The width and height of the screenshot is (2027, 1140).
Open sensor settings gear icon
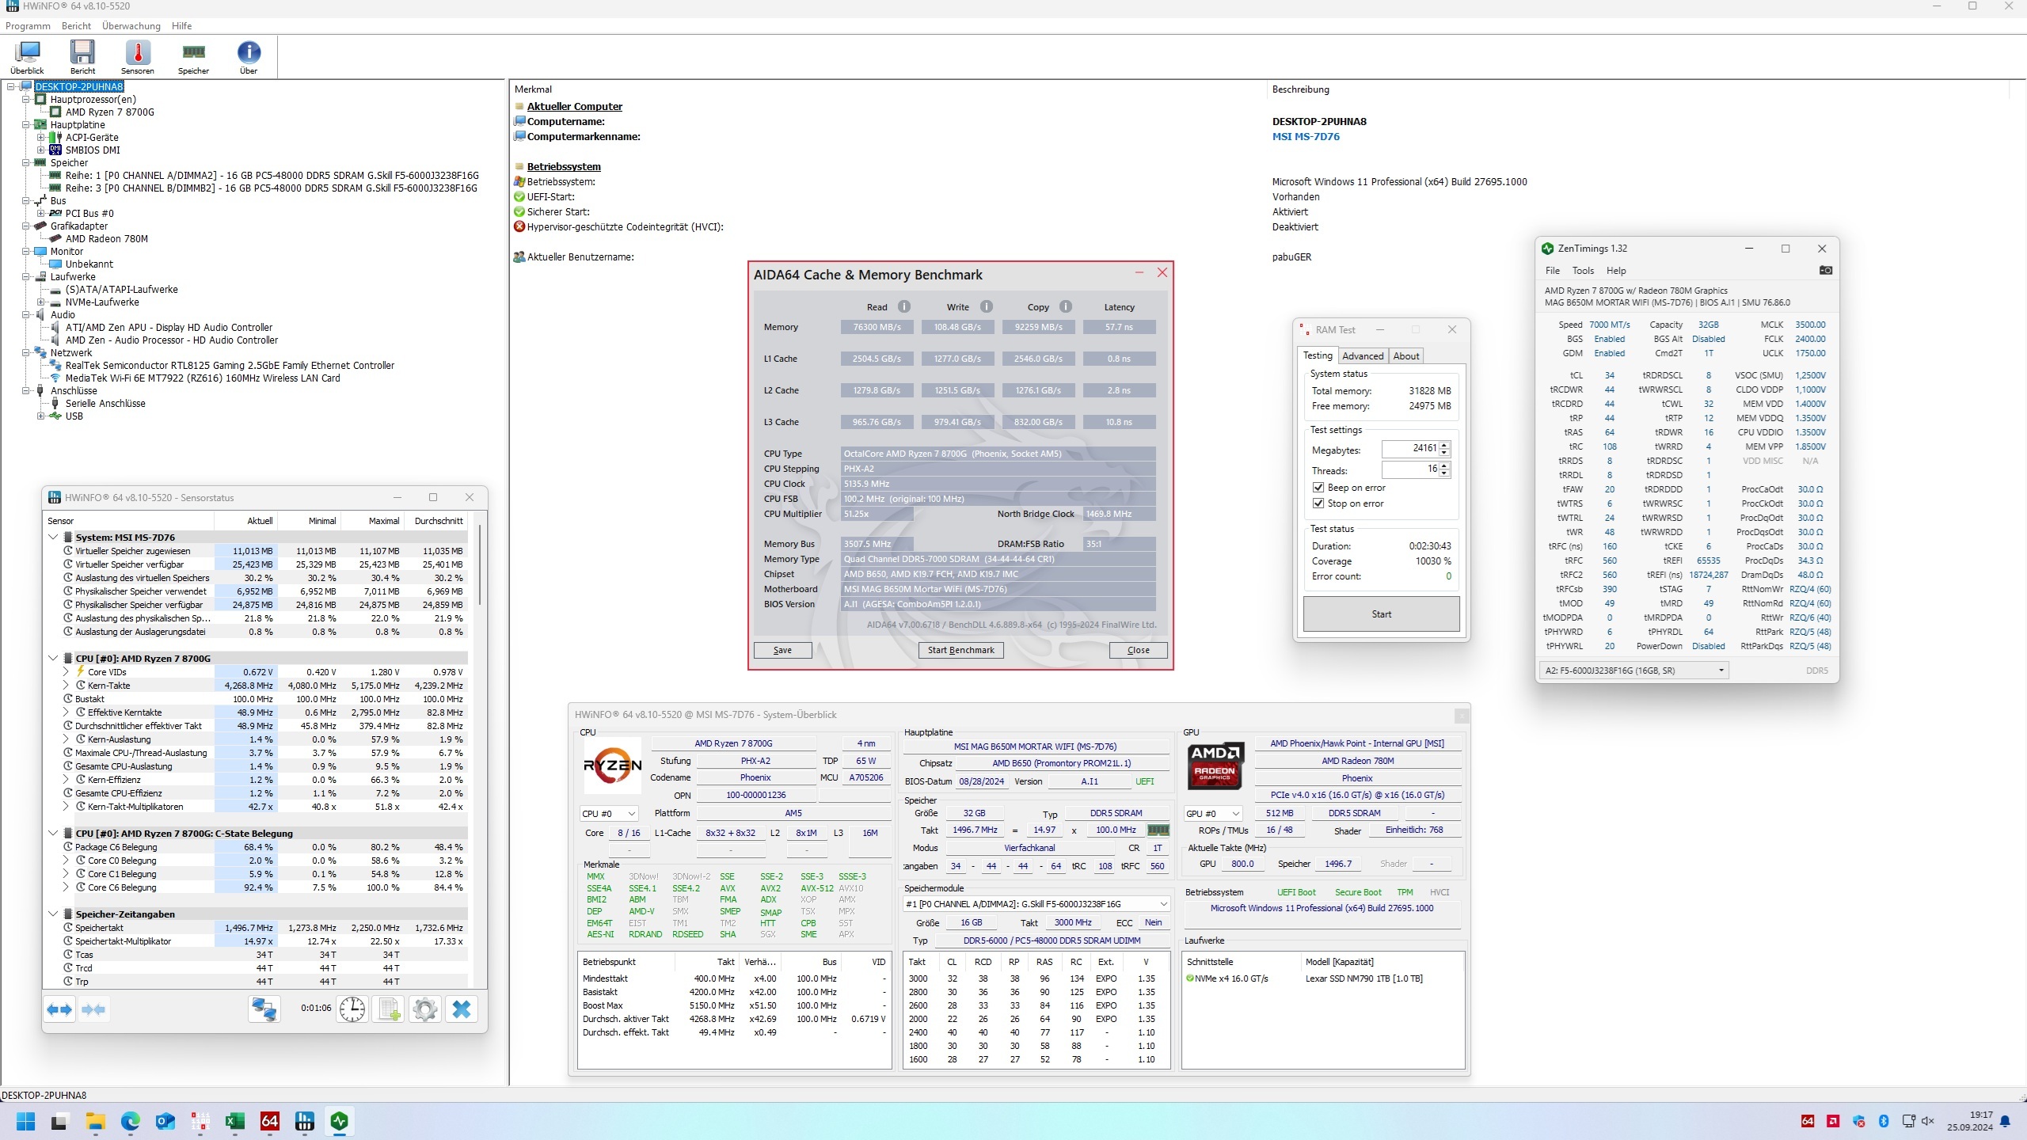pos(425,1009)
